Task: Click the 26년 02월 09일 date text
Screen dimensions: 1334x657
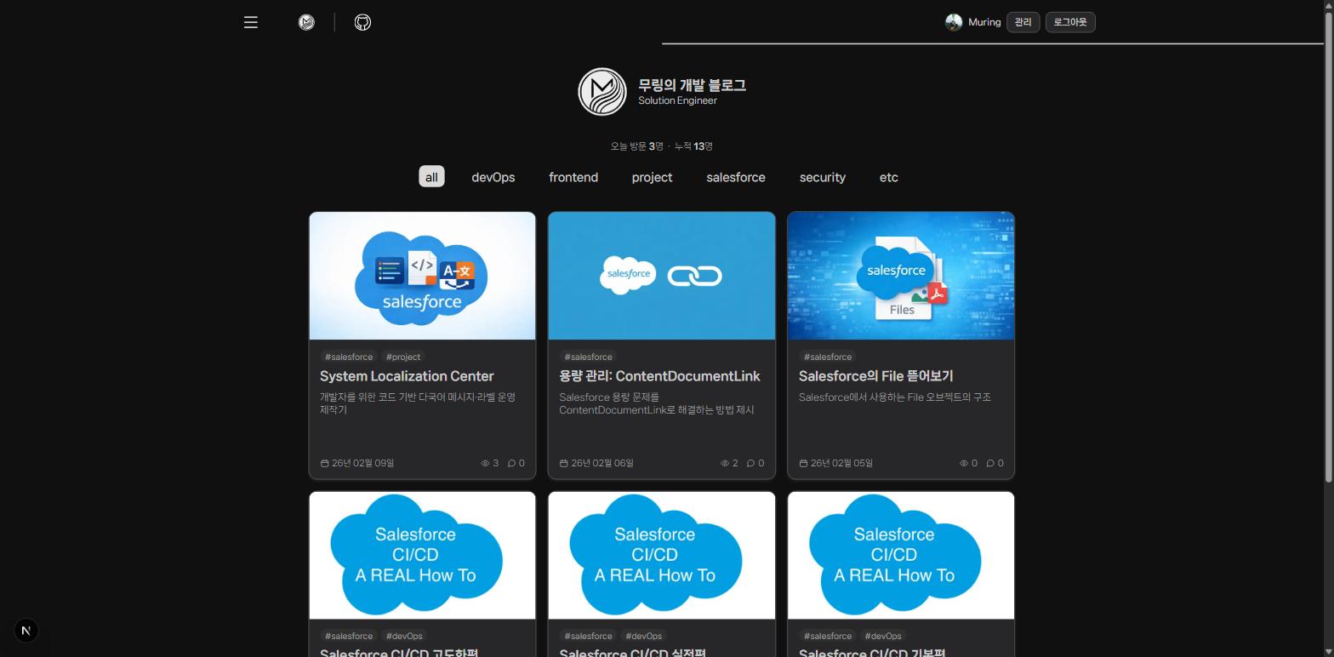Action: [362, 463]
